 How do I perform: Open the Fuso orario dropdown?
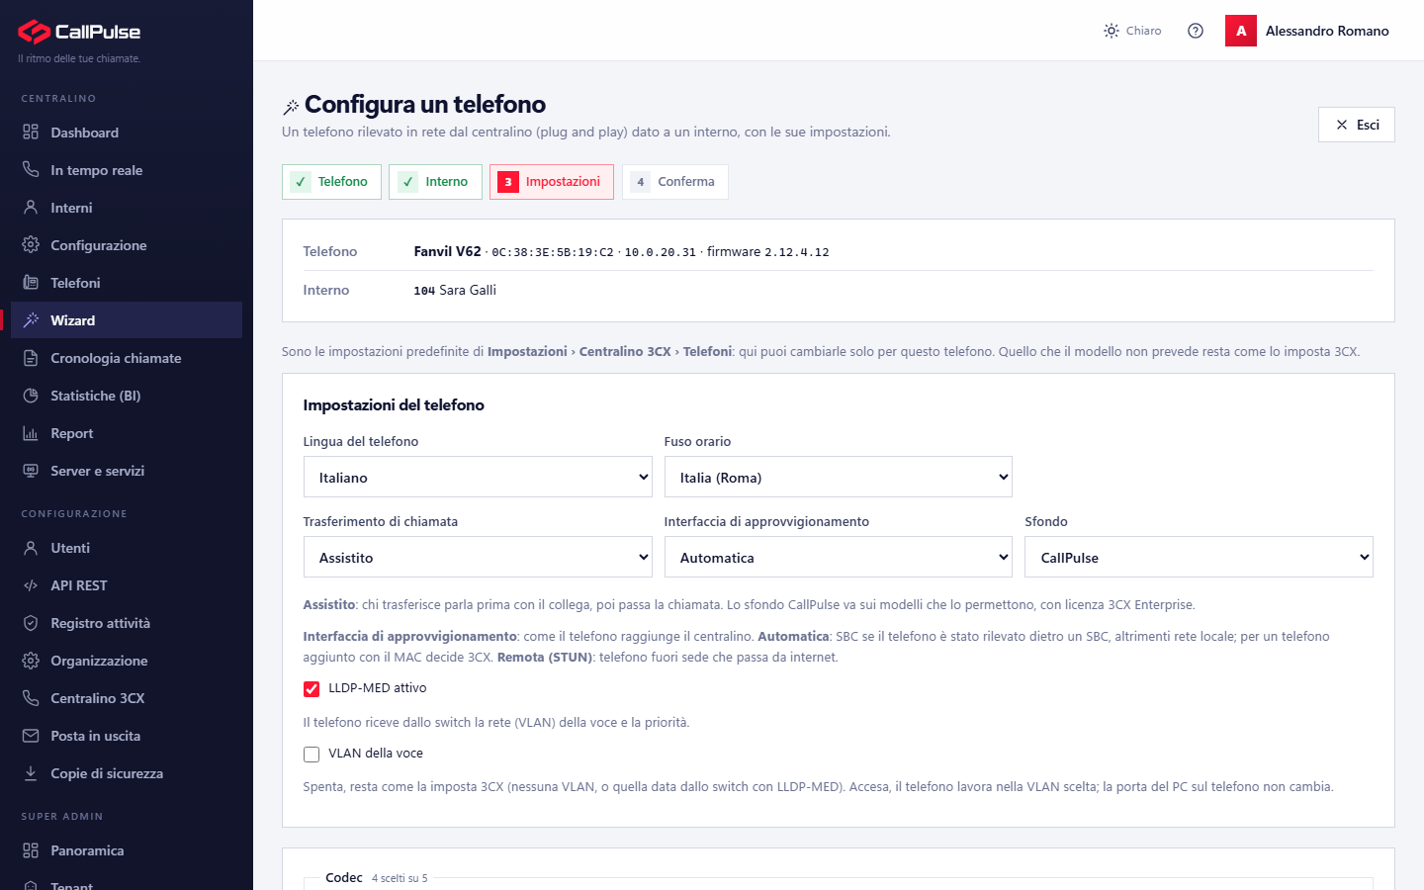839,477
